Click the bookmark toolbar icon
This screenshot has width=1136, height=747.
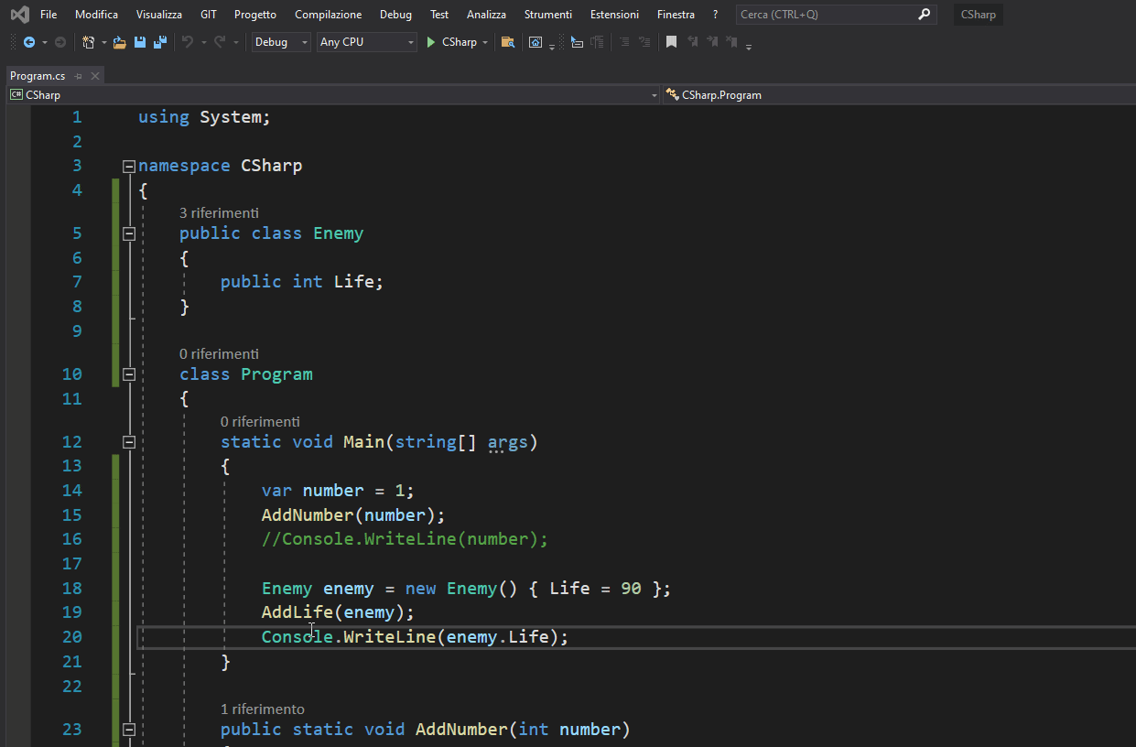[671, 42]
